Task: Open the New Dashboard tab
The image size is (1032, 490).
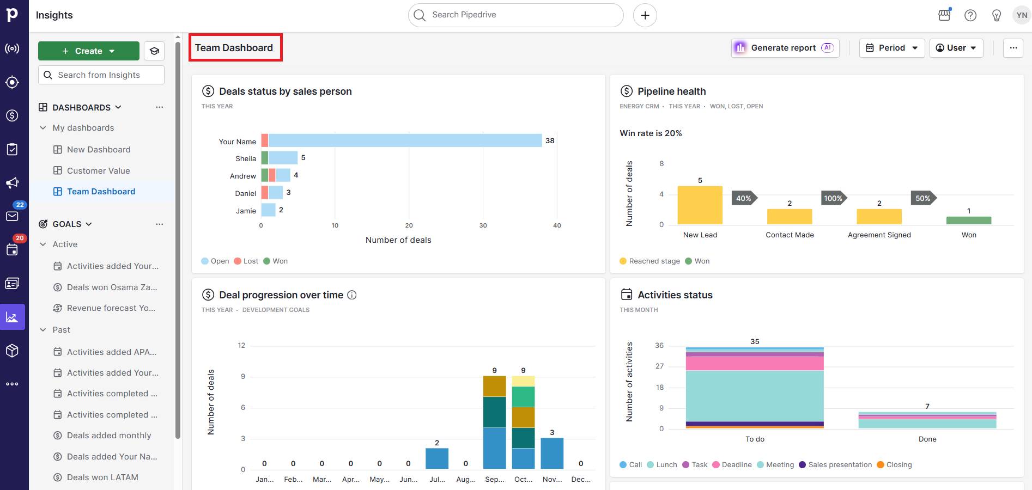Action: point(99,149)
